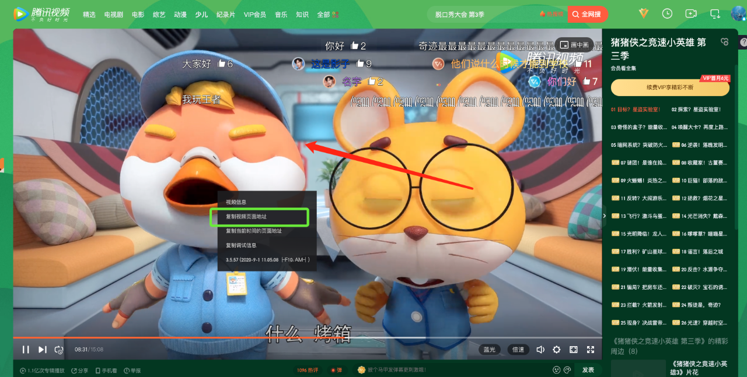Pause the video with the pause button

pyautogui.click(x=26, y=350)
